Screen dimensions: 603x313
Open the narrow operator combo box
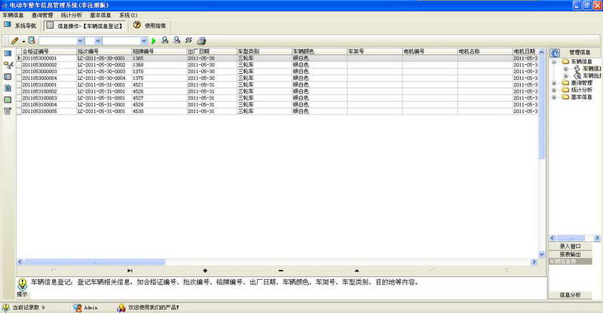(98, 41)
